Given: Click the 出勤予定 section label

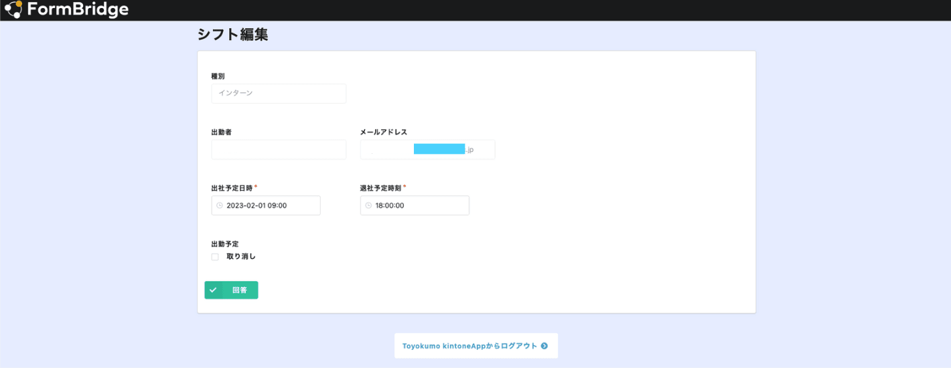Looking at the screenshot, I should pyautogui.click(x=224, y=244).
